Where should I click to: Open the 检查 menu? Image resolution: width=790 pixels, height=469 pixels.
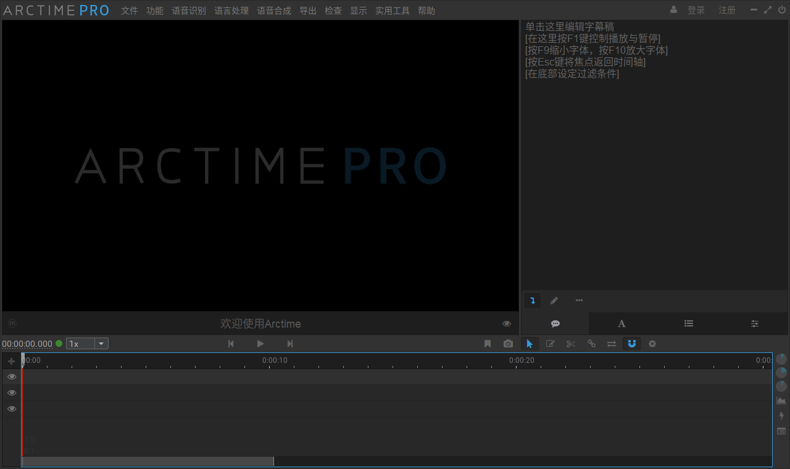click(333, 10)
